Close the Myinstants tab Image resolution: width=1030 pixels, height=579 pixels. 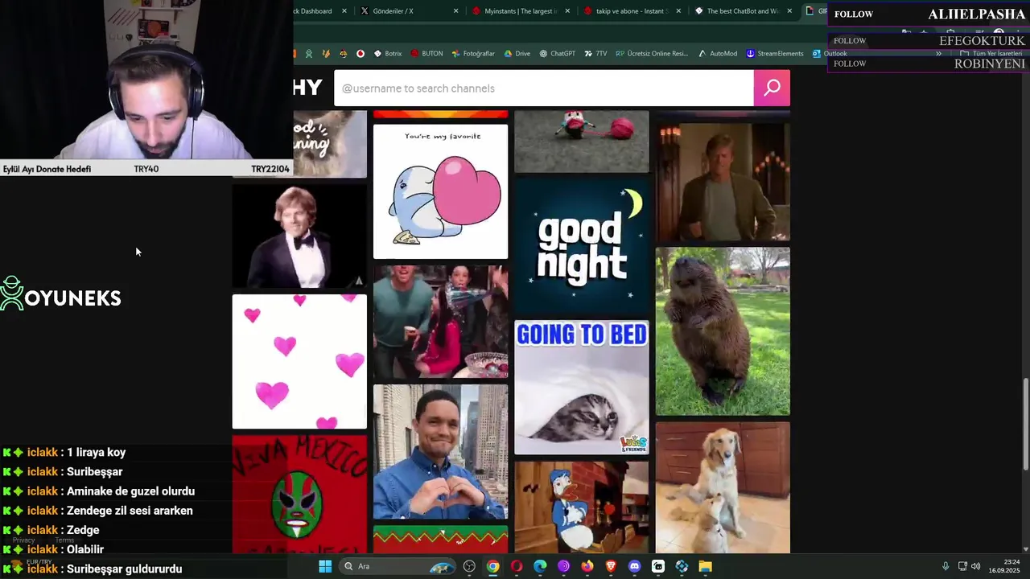click(567, 11)
